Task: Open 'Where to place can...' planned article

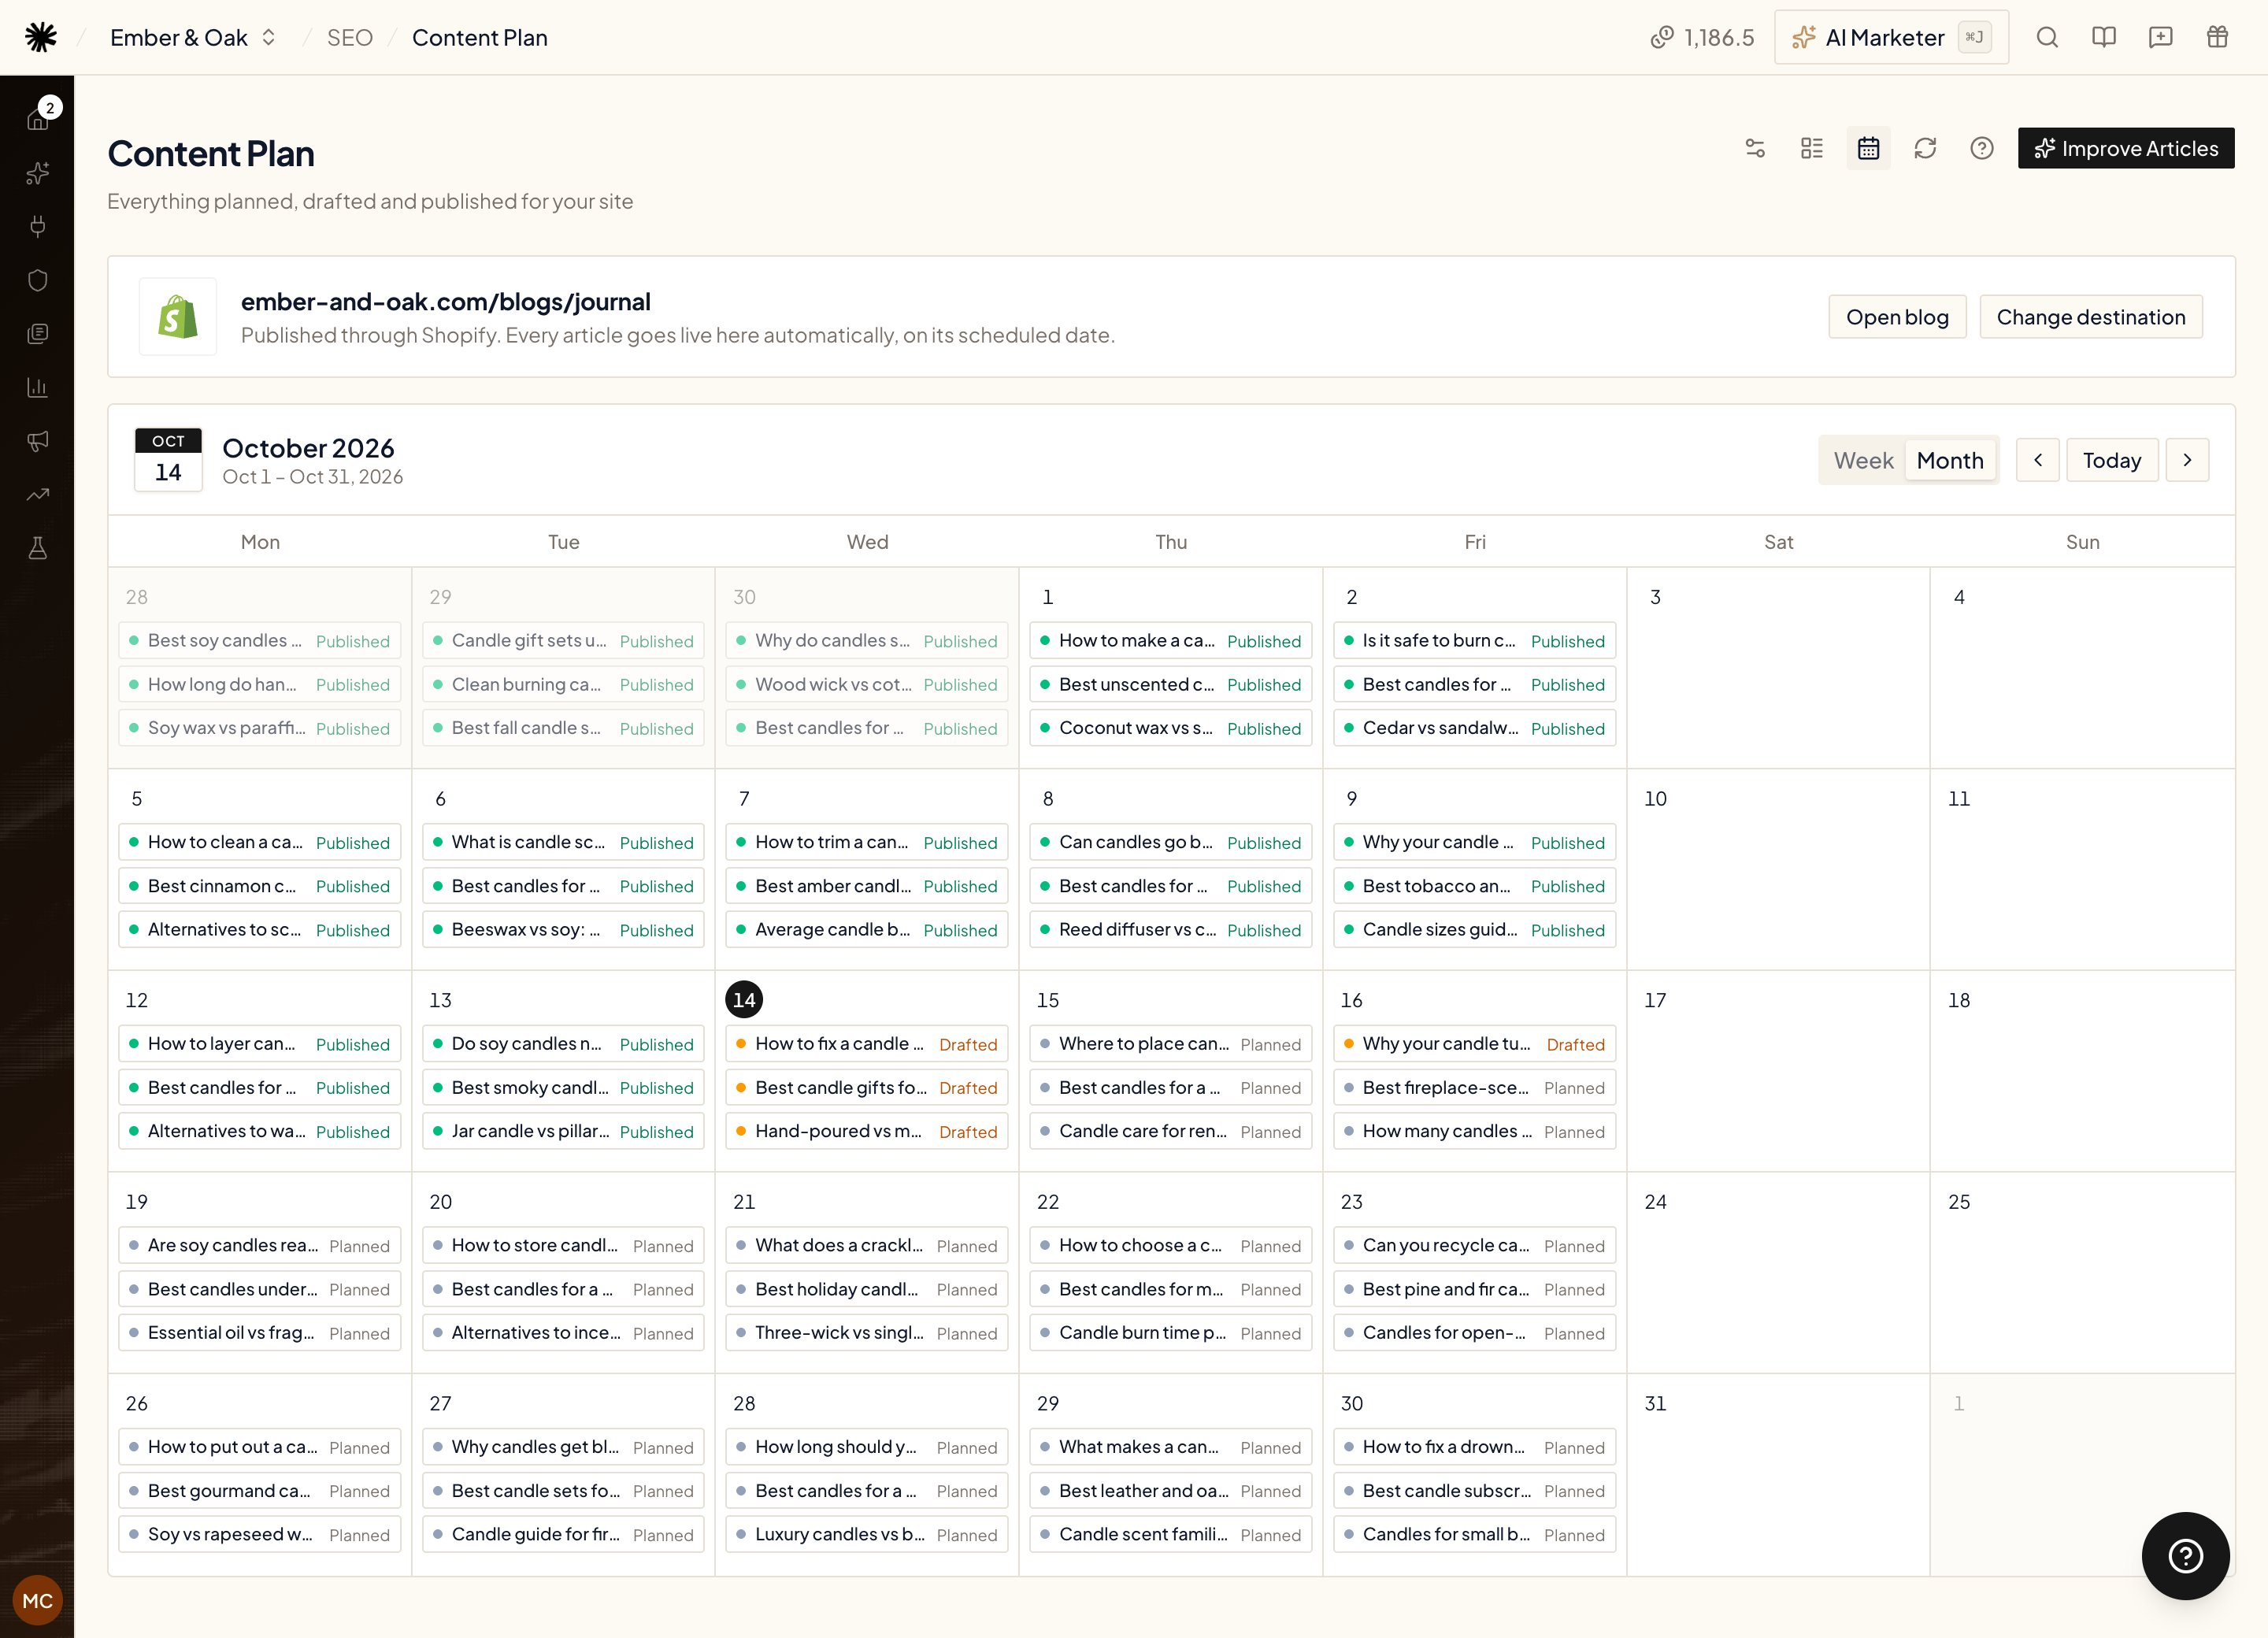Action: click(1170, 1044)
